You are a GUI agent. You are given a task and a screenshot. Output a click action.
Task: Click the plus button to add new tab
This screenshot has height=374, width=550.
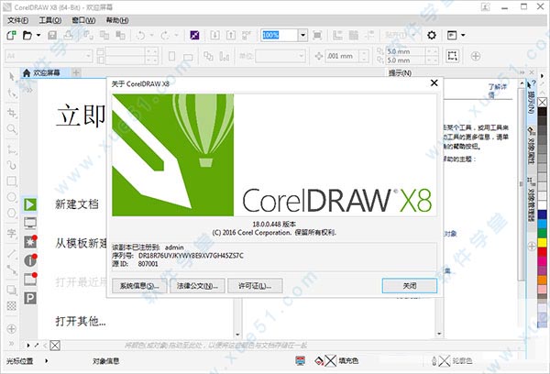(x=76, y=73)
